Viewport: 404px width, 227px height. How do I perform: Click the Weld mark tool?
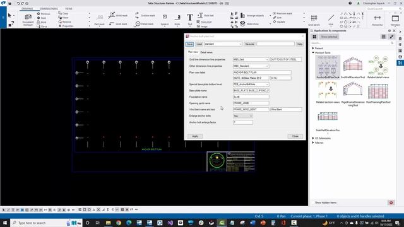click(118, 15)
